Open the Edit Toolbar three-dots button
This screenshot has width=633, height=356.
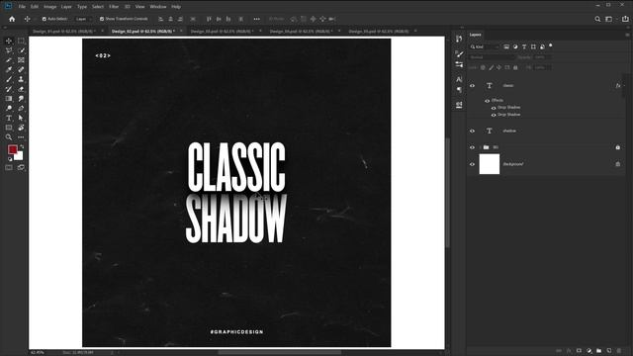click(x=21, y=137)
